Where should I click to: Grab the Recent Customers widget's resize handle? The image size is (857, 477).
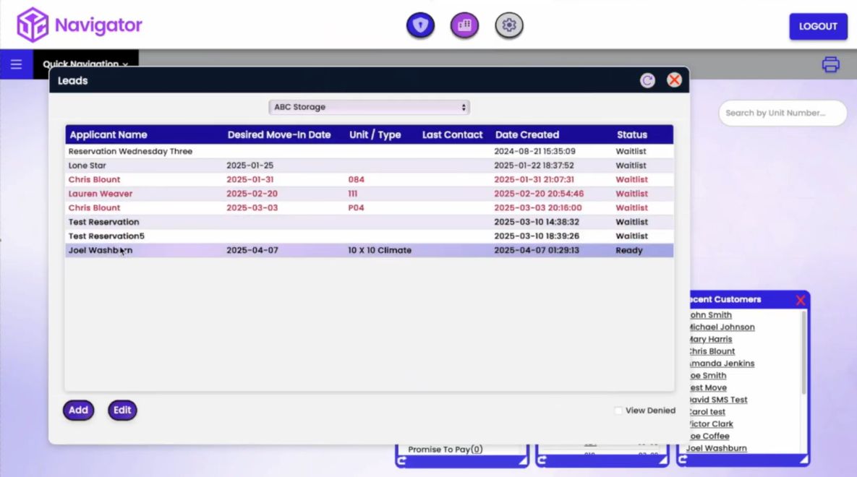tap(803, 460)
